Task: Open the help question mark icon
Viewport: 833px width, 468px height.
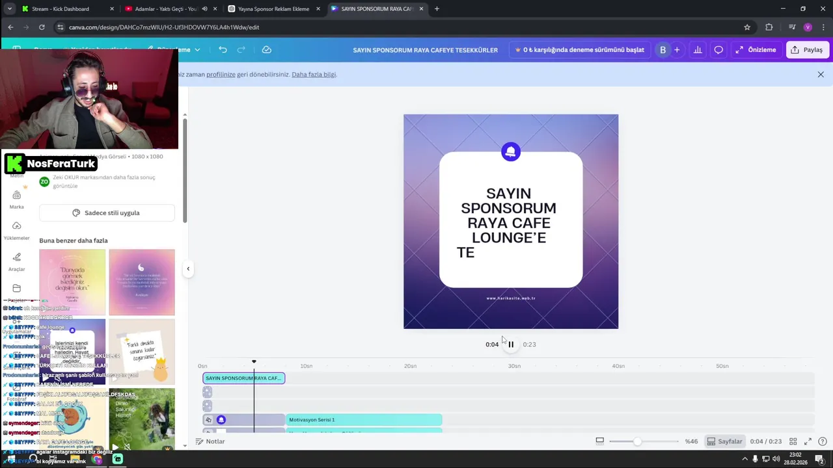Action: tap(822, 441)
